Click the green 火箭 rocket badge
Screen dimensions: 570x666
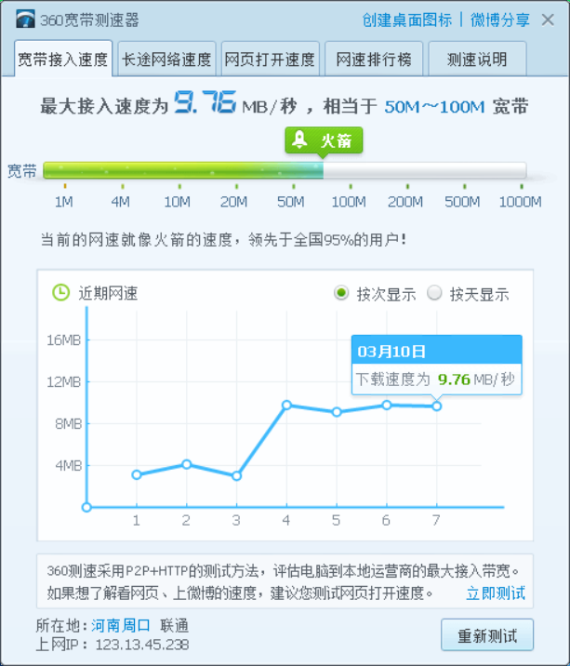324,140
